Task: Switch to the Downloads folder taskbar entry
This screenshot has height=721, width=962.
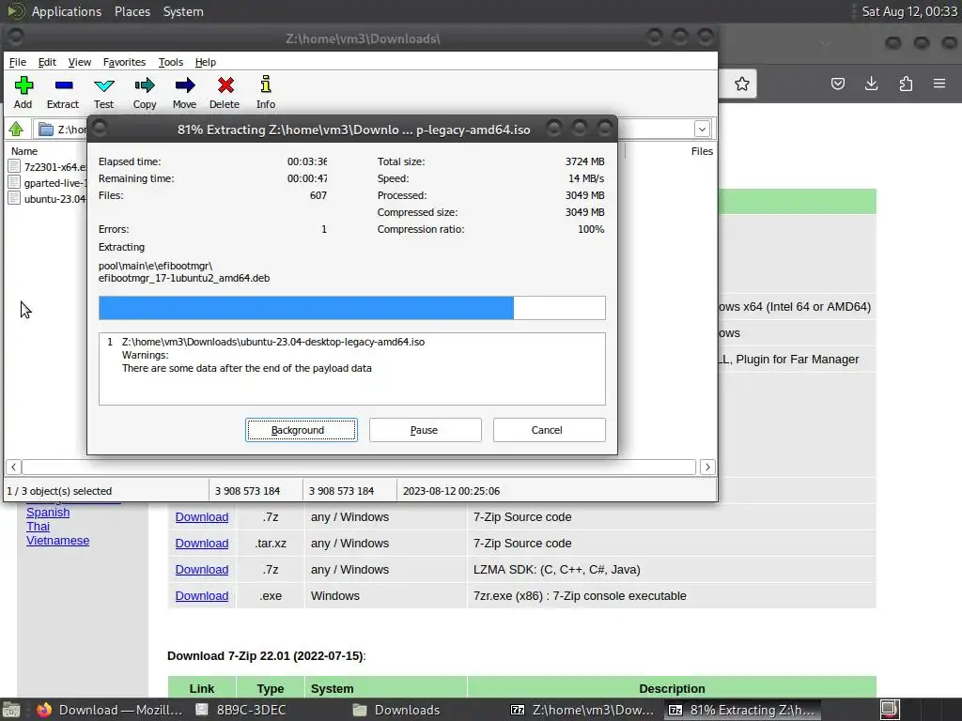Action: [x=397, y=710]
